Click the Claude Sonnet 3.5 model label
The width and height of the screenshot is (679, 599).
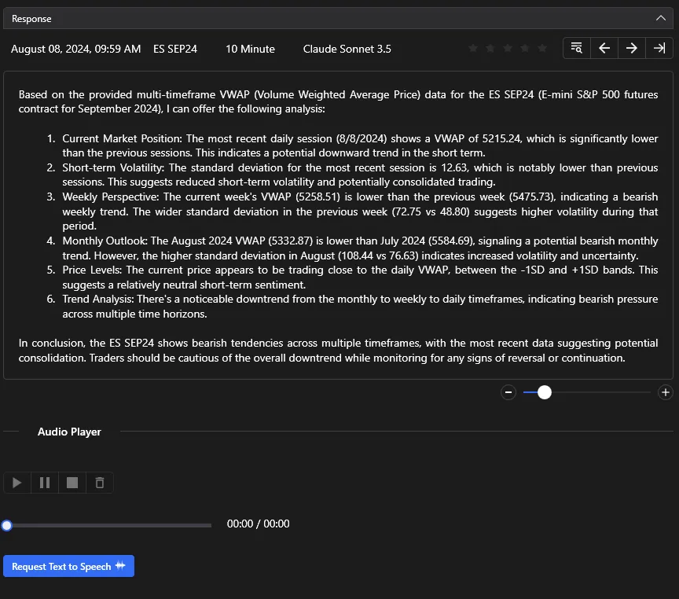coord(347,49)
